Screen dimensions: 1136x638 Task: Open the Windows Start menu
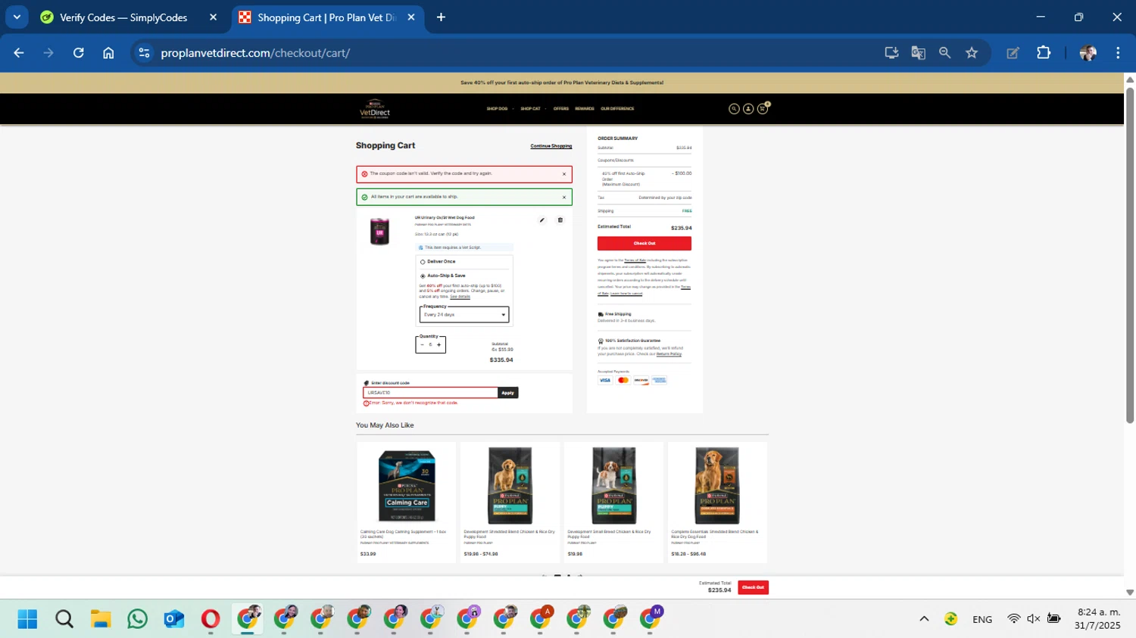[27, 619]
